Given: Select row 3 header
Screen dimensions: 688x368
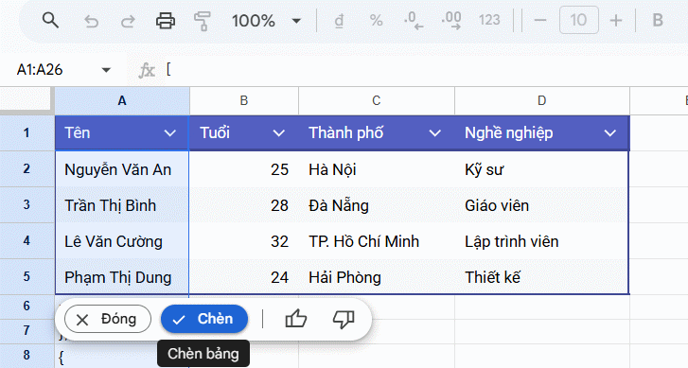Looking at the screenshot, I should (26, 205).
